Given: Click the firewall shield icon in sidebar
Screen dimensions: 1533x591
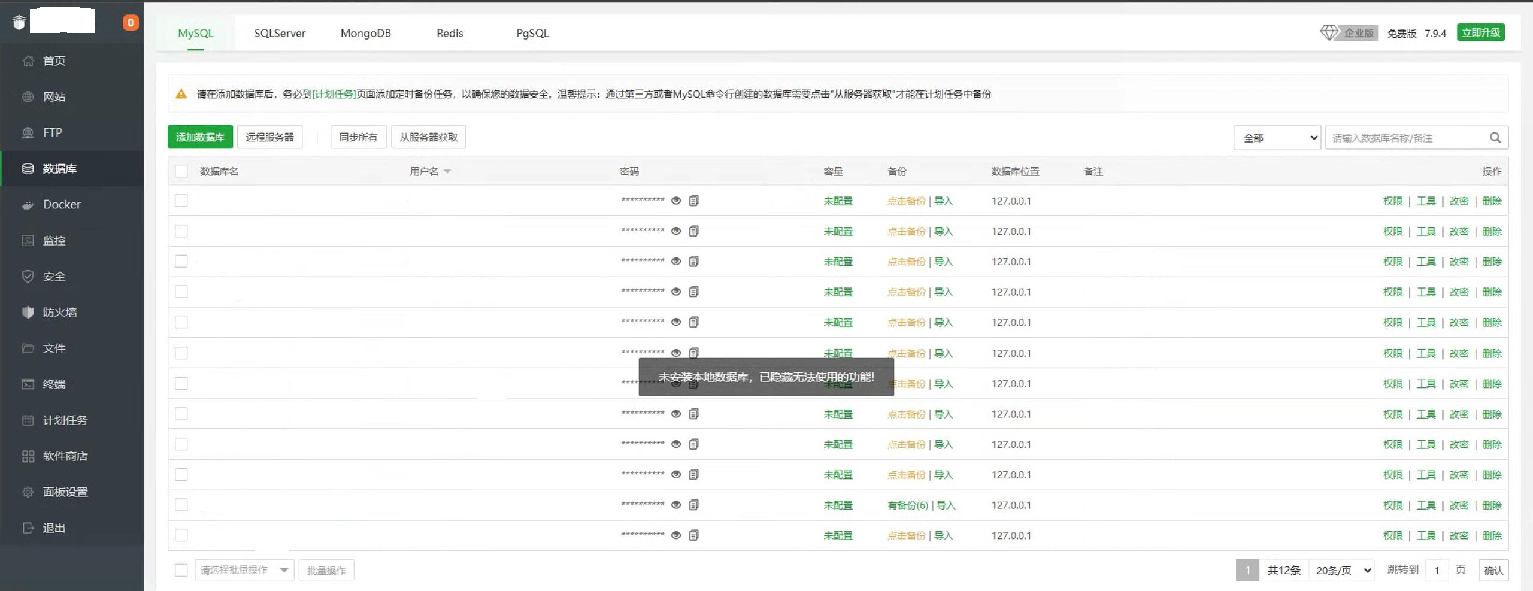Looking at the screenshot, I should 28,313.
